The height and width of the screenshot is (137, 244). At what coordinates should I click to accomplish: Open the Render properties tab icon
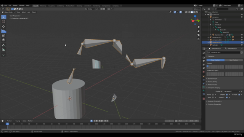[x=204, y=57]
